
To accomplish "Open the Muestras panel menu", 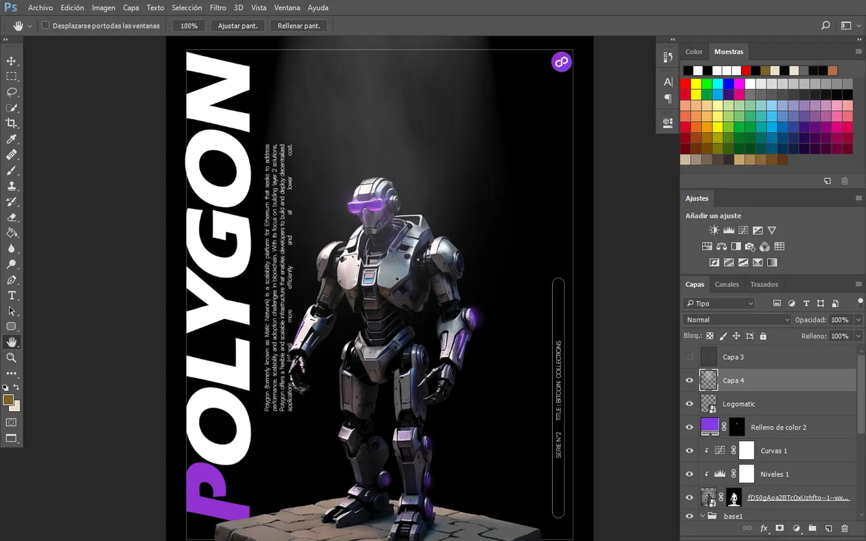I will pos(859,51).
